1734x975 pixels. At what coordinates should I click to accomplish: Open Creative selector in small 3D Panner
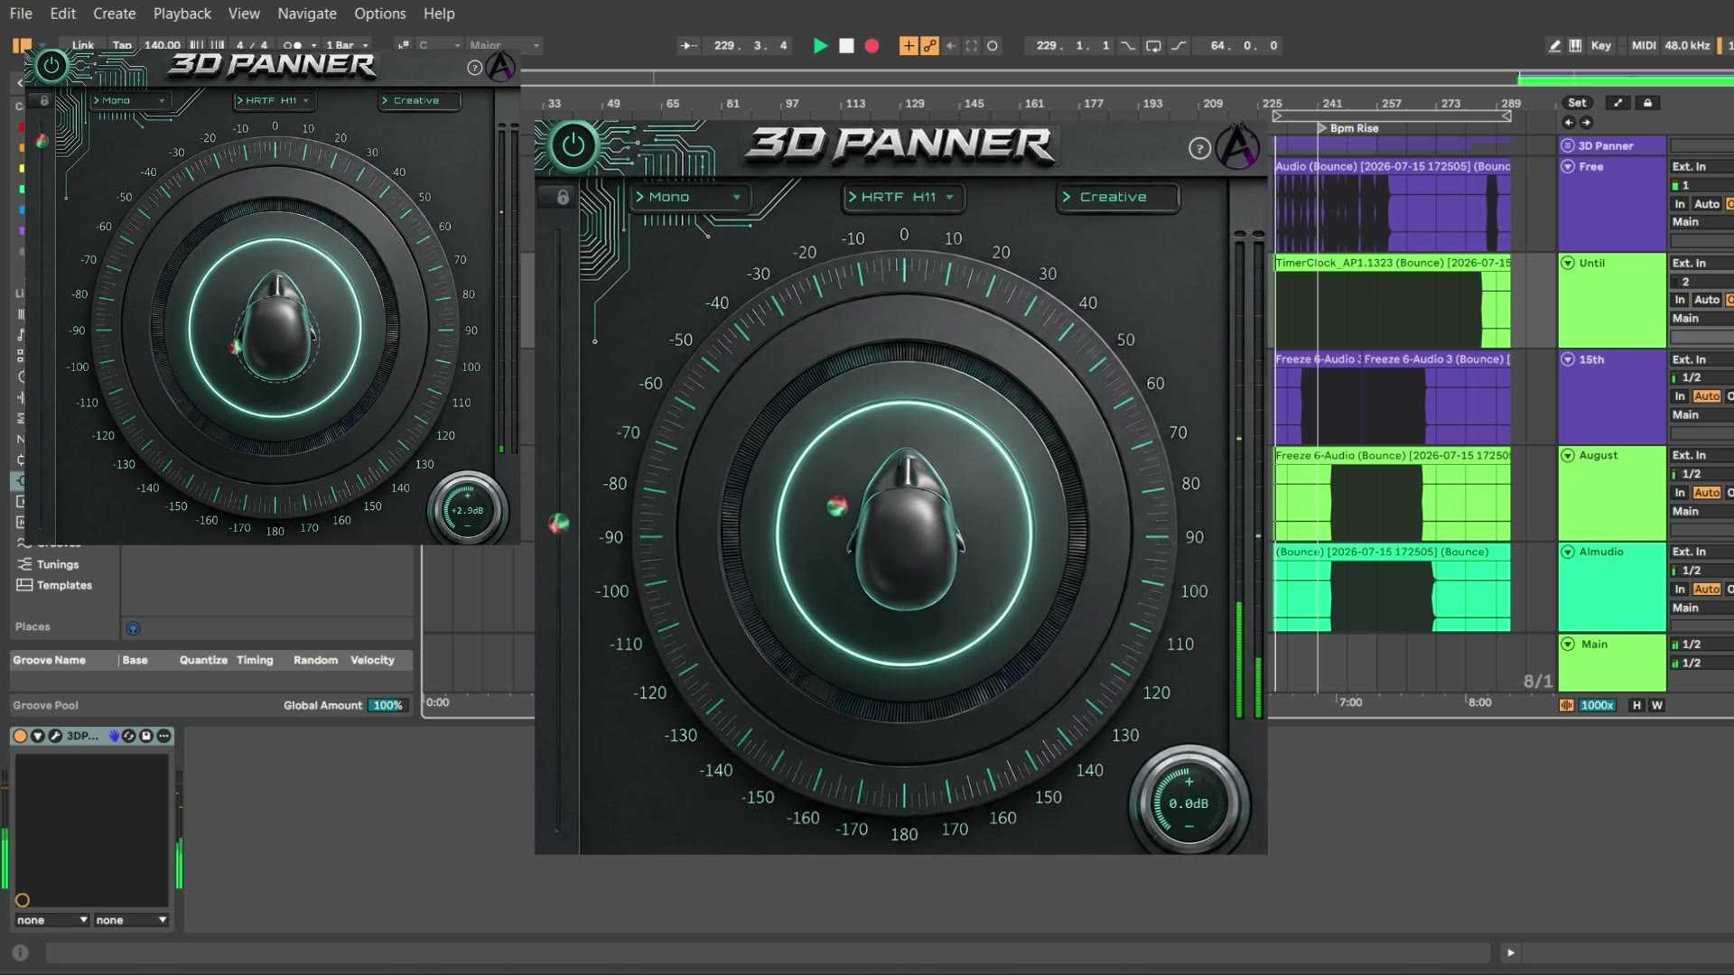click(419, 100)
